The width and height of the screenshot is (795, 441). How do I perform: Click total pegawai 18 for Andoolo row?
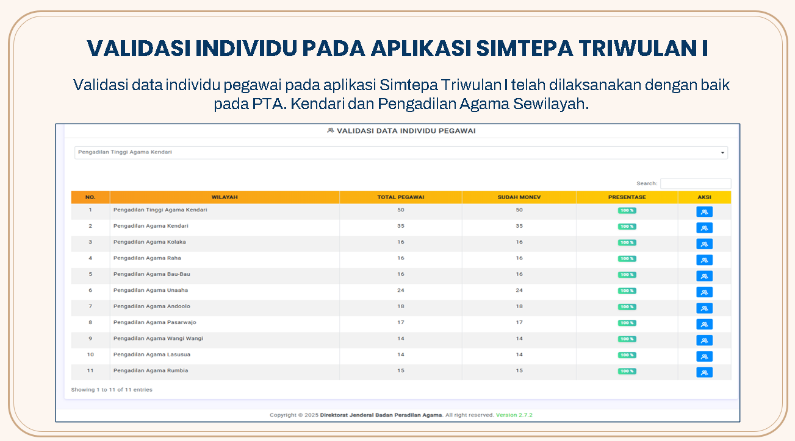click(401, 306)
